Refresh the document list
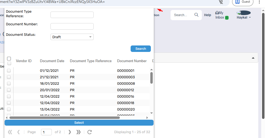The image size is (265, 138). tap(90, 132)
